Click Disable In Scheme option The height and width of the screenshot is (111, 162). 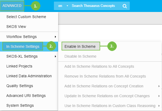click(80, 56)
